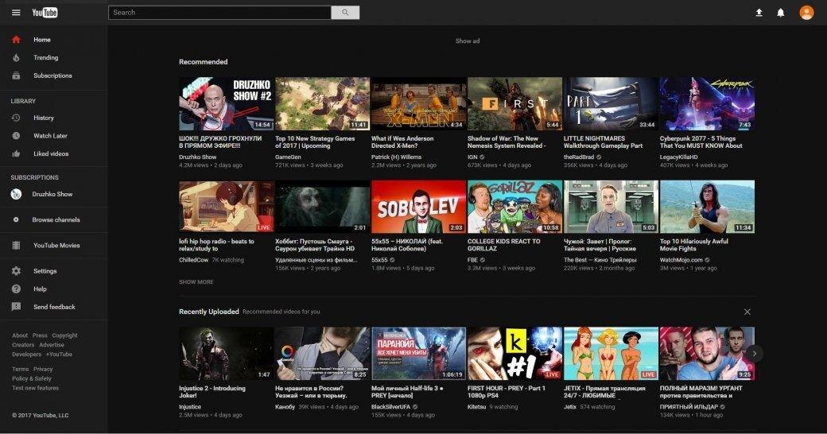This screenshot has height=434, width=827.
Task: Open the notifications bell
Action: tap(781, 13)
